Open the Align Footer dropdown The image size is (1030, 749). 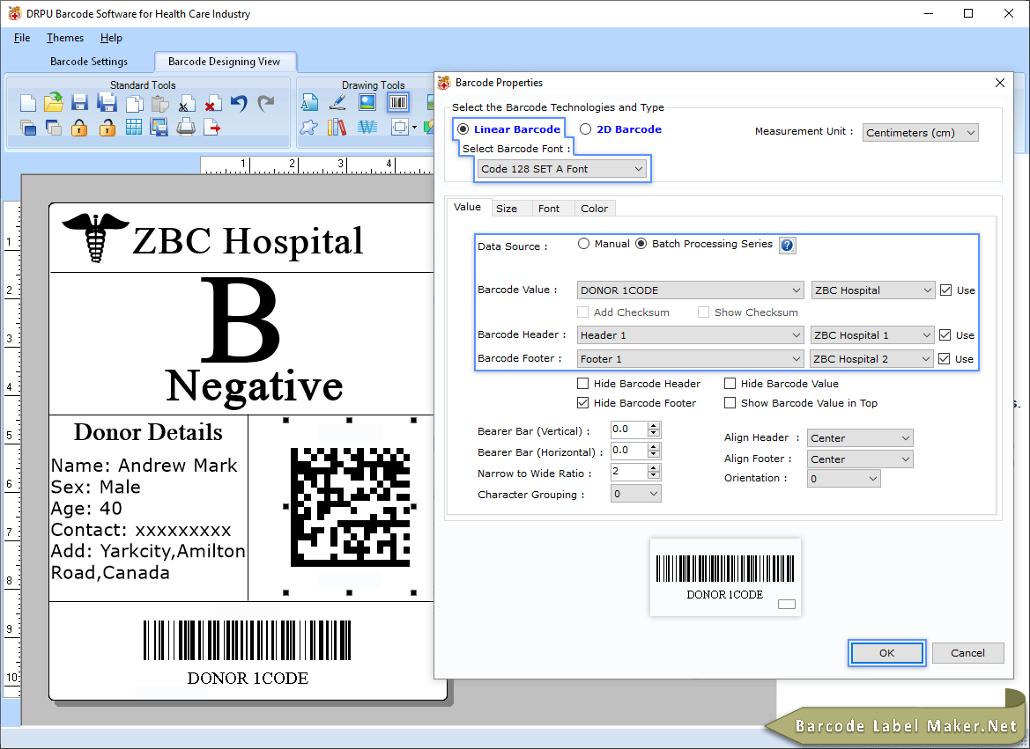[x=860, y=459]
